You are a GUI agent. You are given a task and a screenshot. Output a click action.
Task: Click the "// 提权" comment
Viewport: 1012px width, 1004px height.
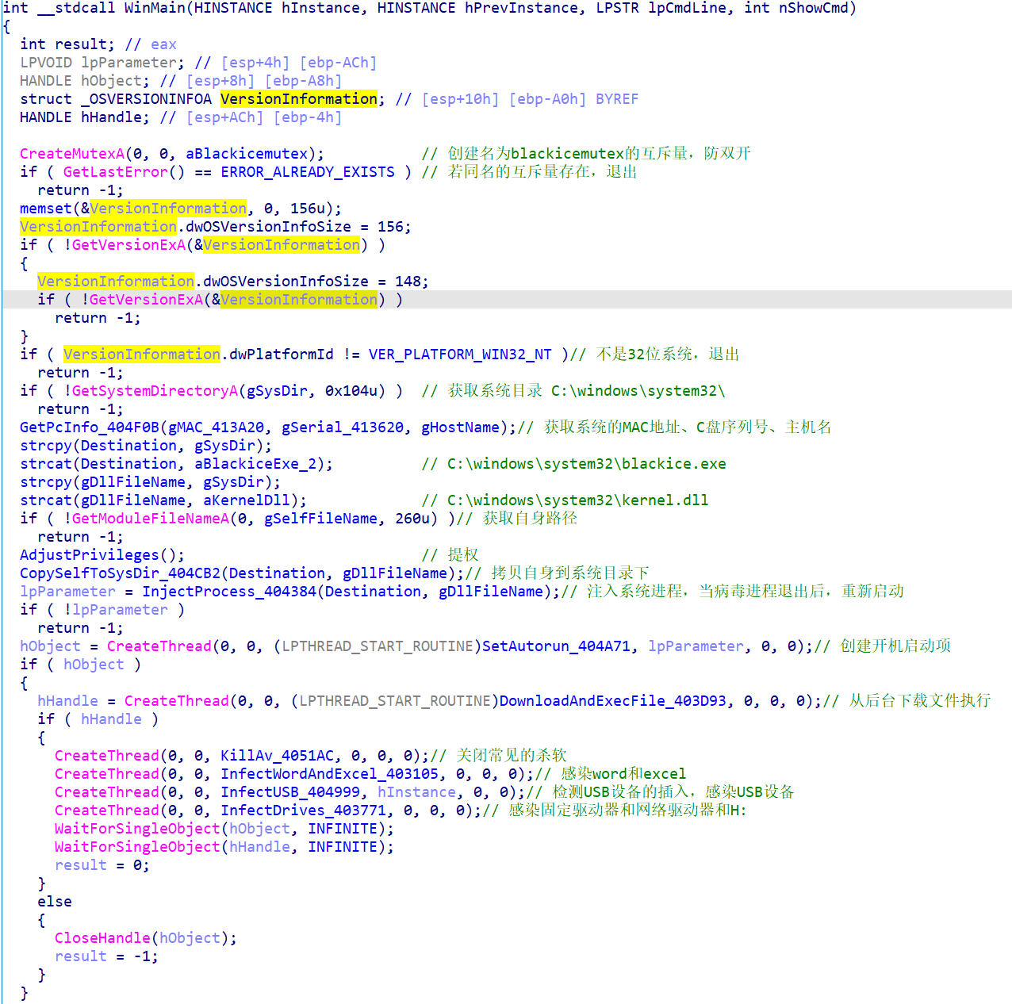click(450, 555)
